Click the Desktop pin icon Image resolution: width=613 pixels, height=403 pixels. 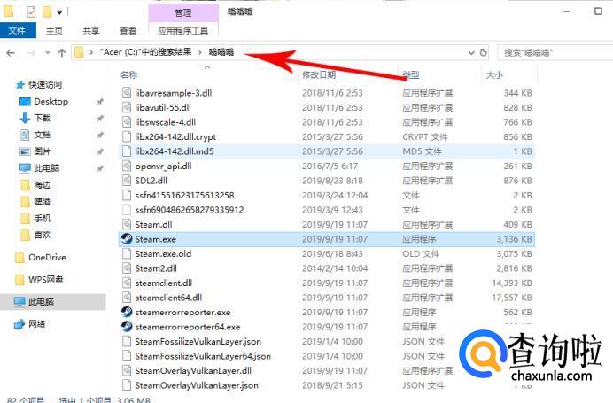point(100,102)
